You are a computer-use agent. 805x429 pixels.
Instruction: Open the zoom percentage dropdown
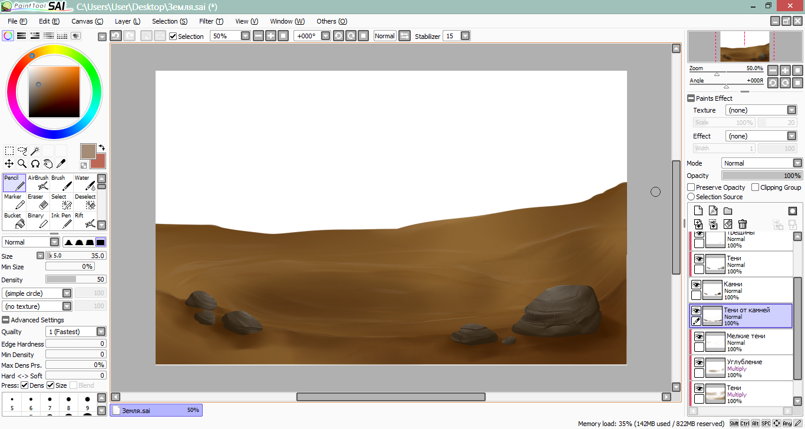[x=246, y=36]
